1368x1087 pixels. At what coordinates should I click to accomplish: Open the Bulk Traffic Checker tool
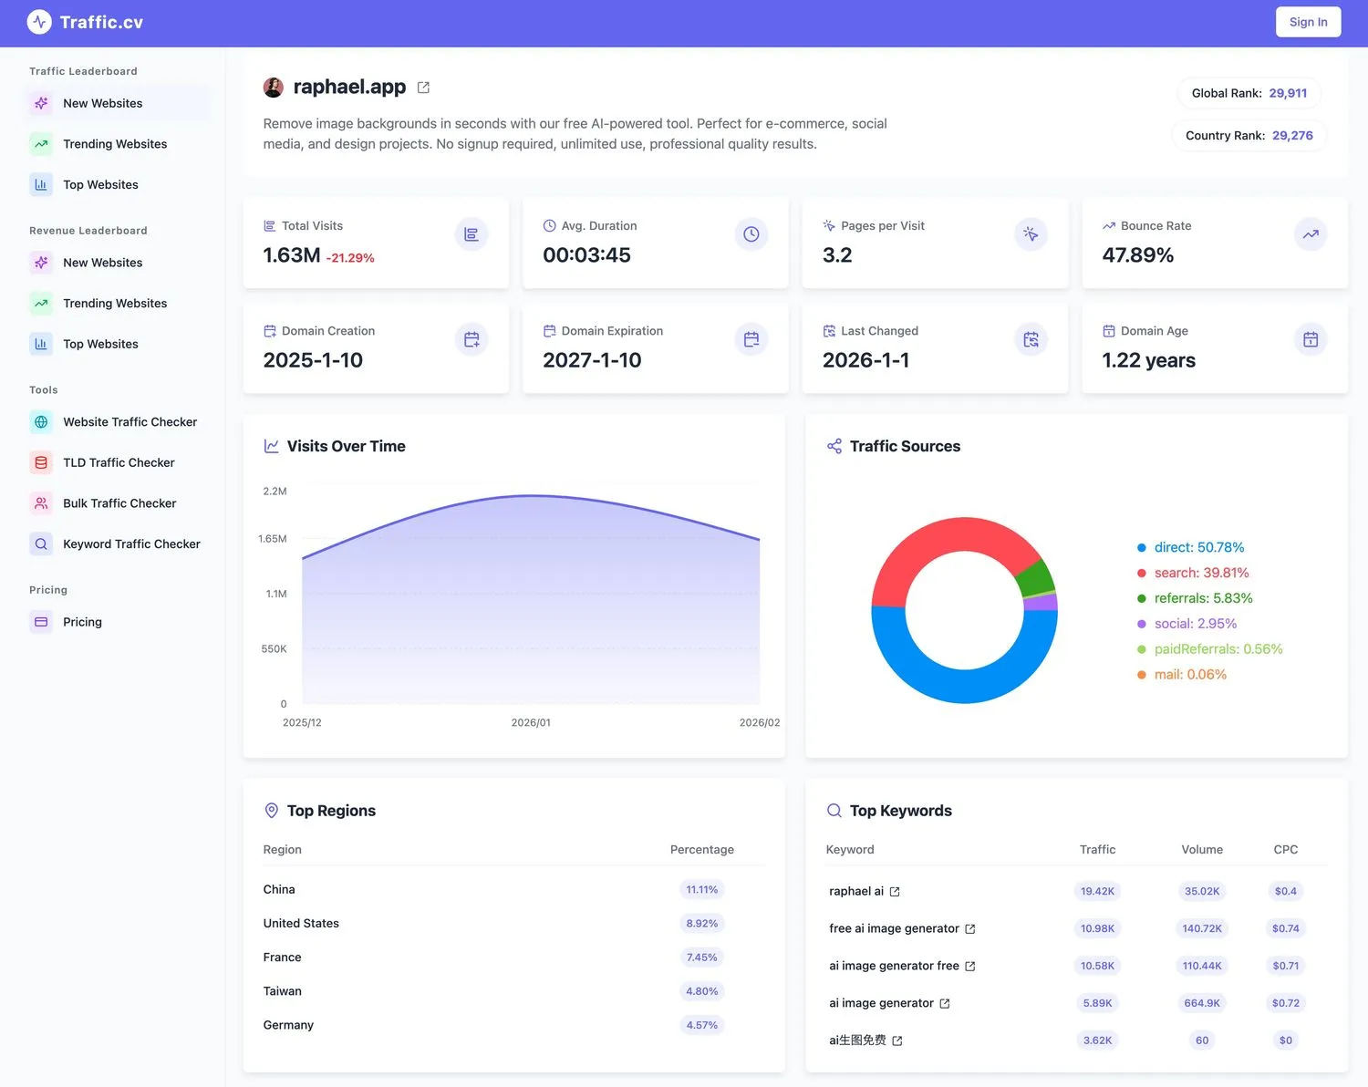coord(118,503)
